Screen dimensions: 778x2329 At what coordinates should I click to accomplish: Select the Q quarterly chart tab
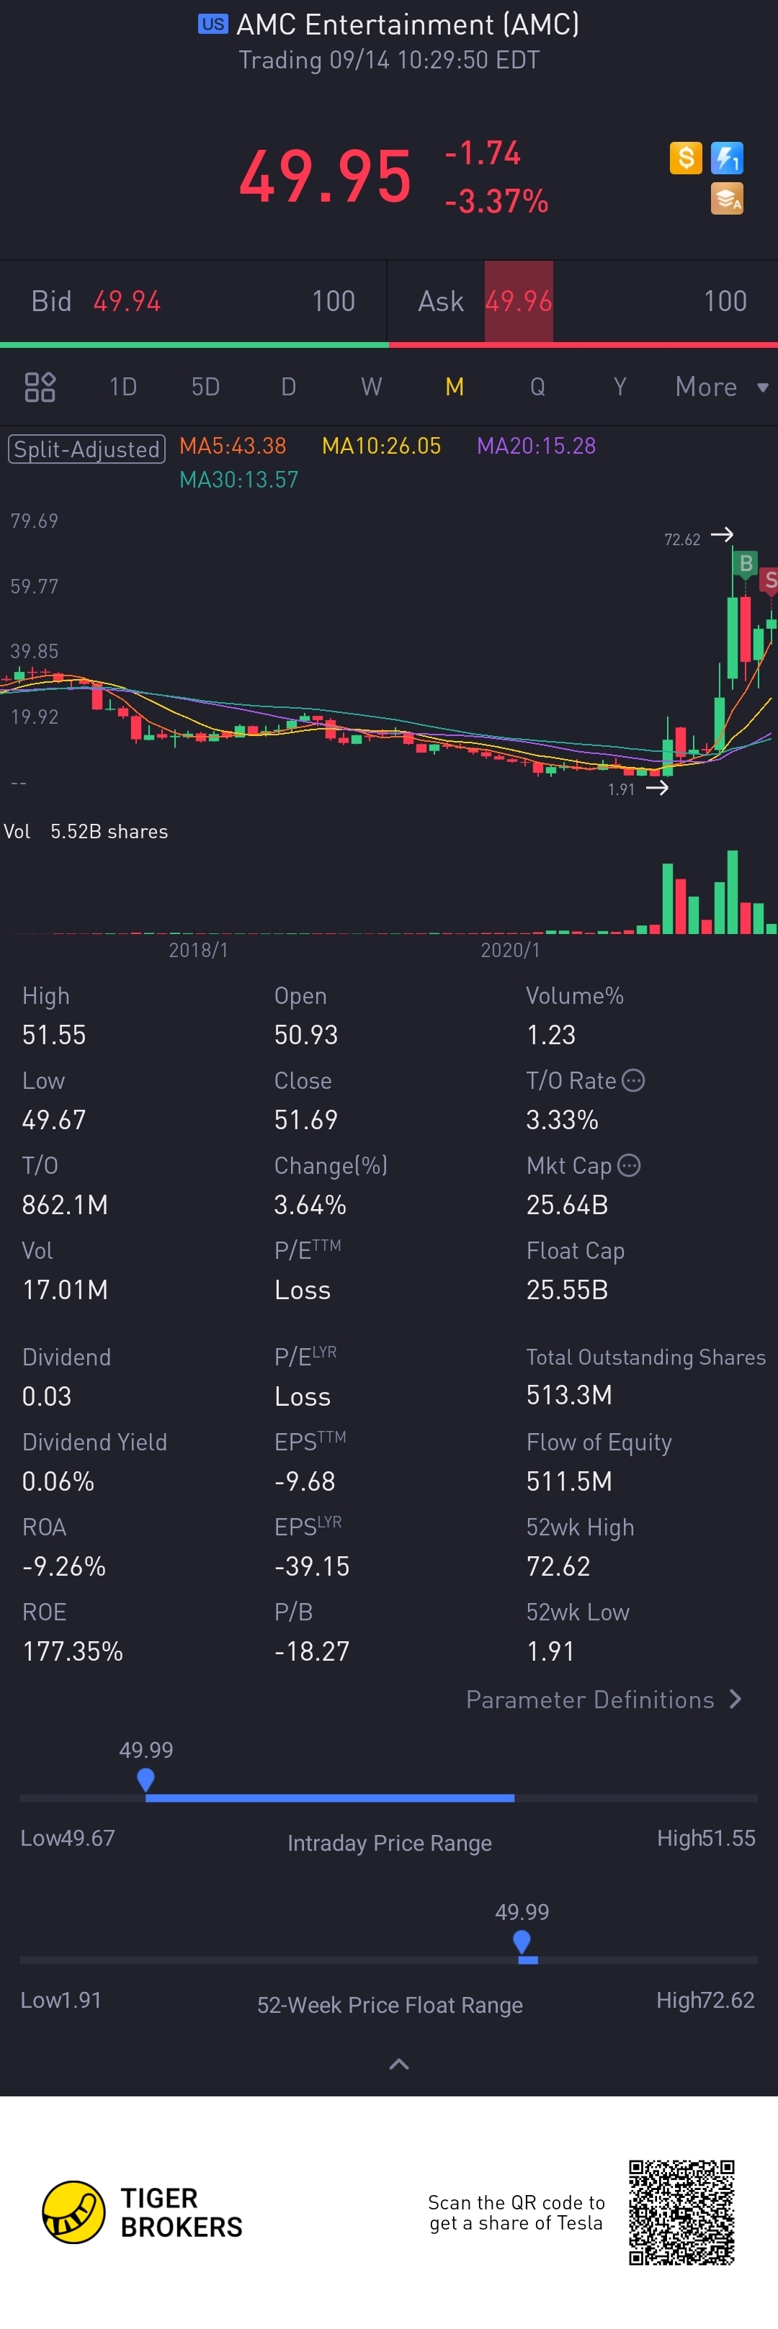pos(537,387)
